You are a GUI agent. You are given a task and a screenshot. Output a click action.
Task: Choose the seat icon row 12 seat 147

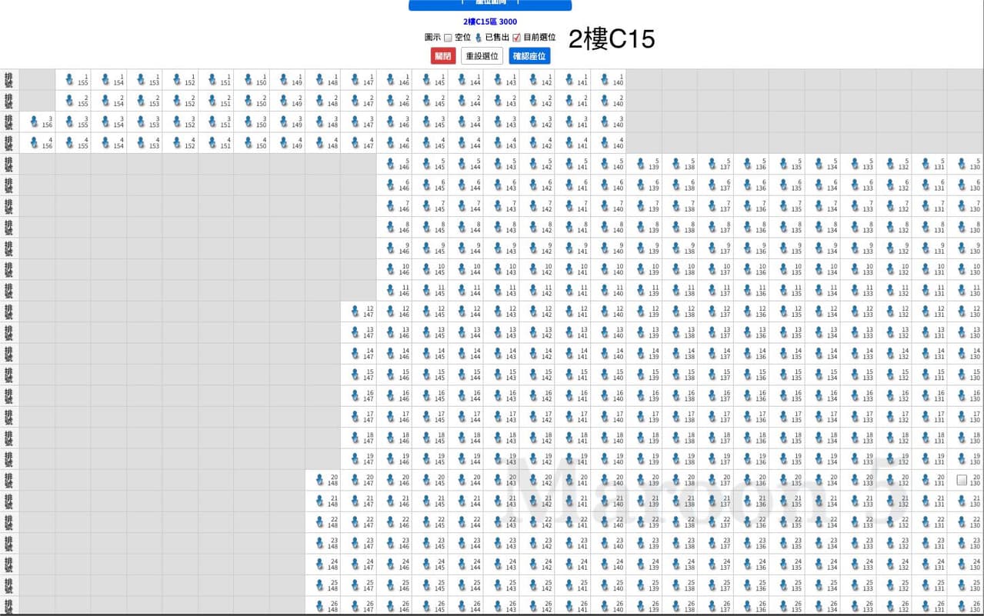pyautogui.click(x=355, y=312)
